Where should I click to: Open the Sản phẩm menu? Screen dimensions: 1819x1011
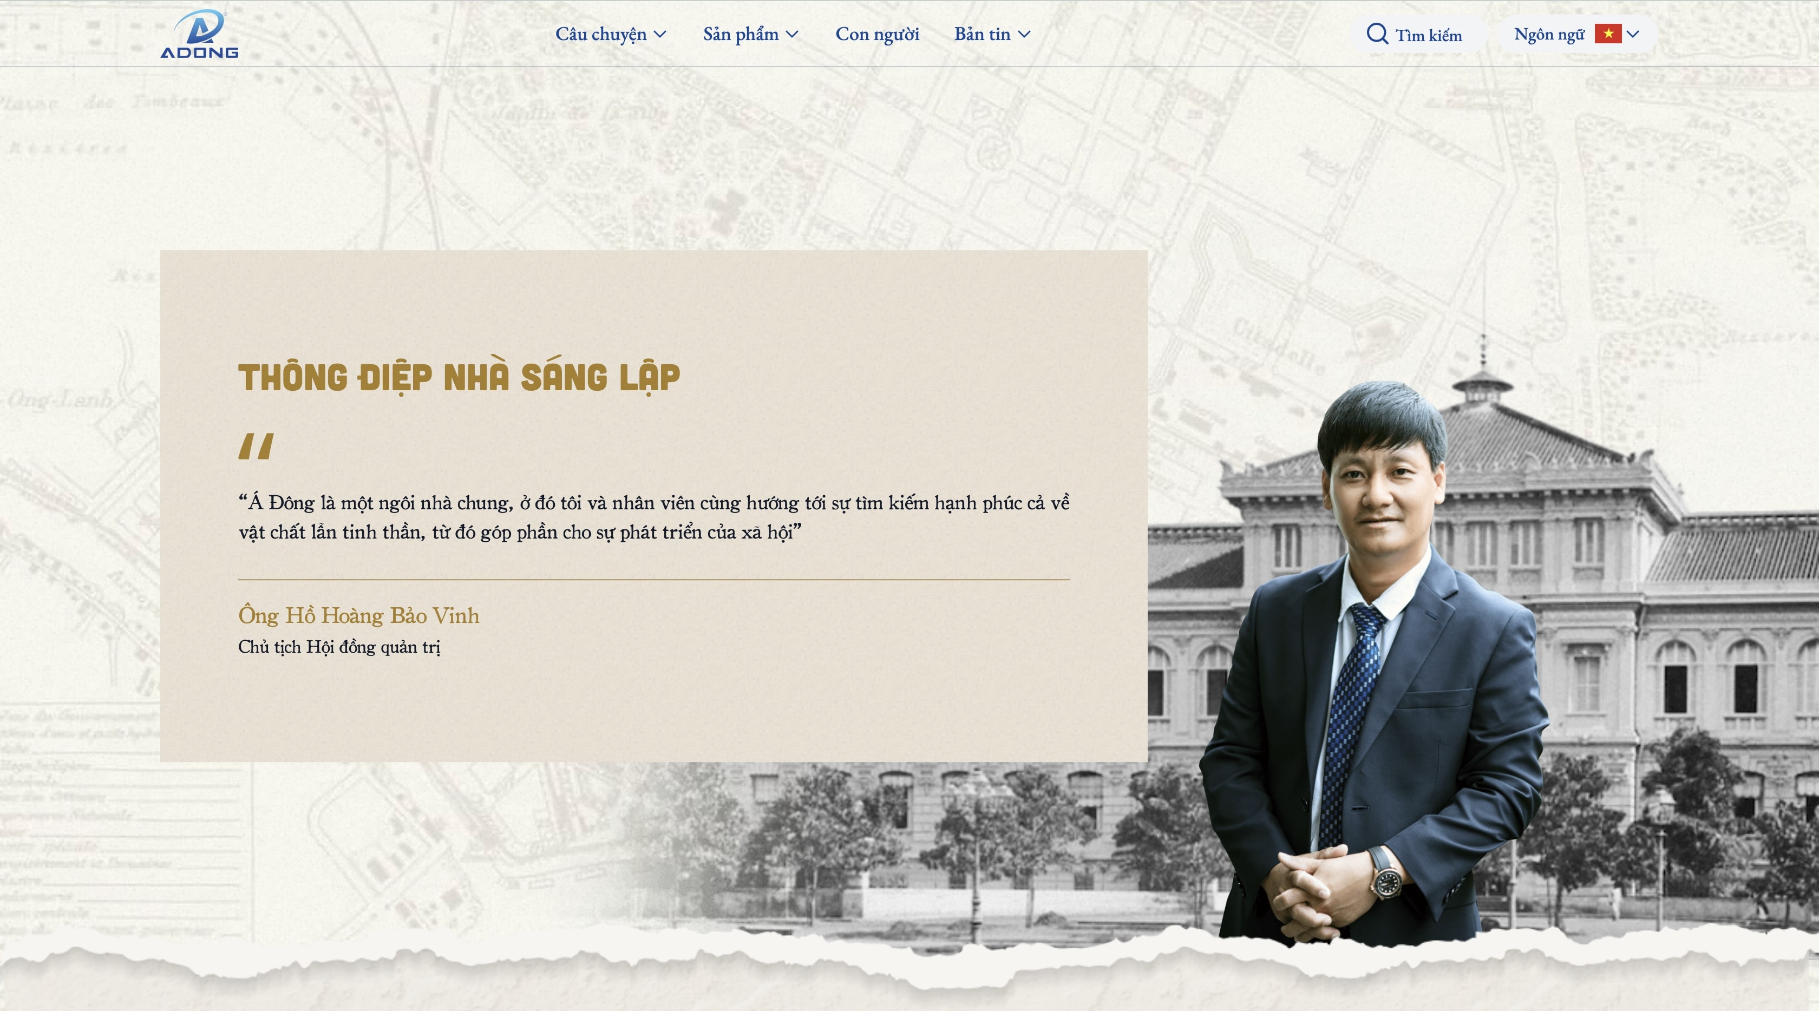point(741,35)
